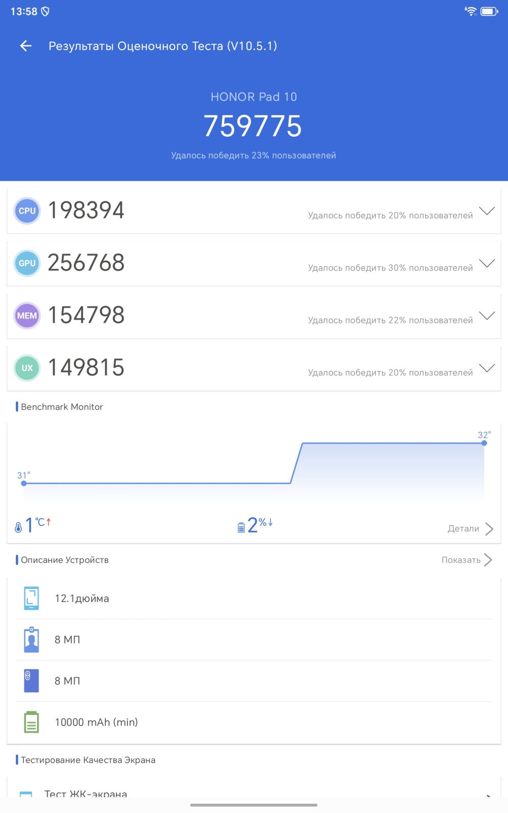Tap the battery drain icon
508x813 pixels.
coord(241,527)
